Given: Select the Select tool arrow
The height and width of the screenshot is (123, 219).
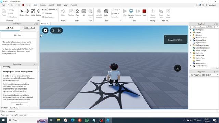Looking at the screenshot, I should pos(22,12).
